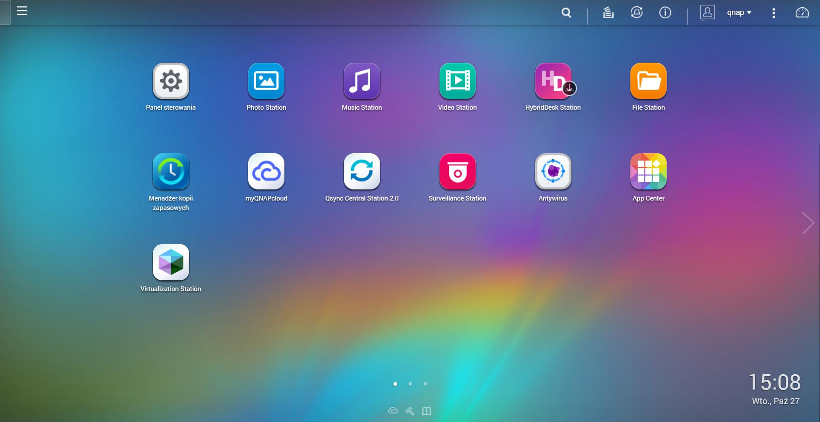Expand the qnap user dropdown
The height and width of the screenshot is (422, 820).
[739, 13]
